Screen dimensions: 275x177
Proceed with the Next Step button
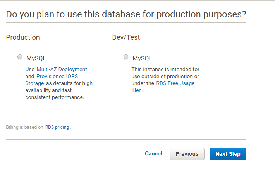(228, 154)
